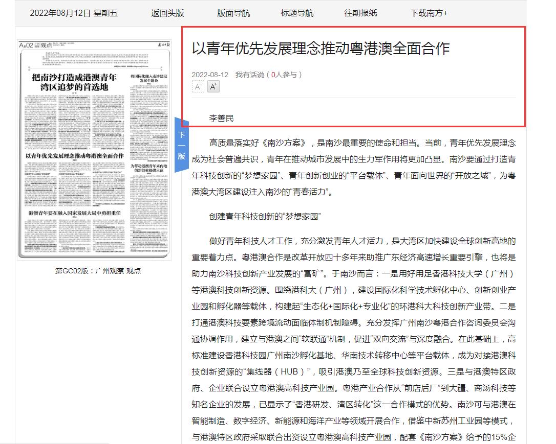Click the publication date 2022-08-12
This screenshot has height=444, width=556.
click(210, 75)
